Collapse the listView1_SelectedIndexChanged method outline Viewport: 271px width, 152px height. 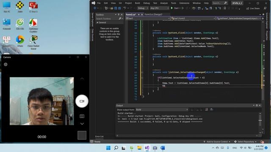(142, 72)
